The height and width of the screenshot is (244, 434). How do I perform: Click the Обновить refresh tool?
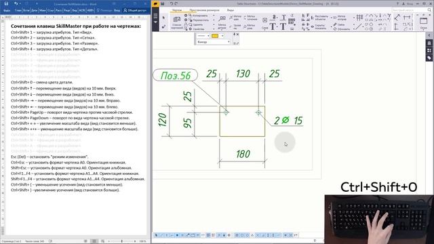(341, 29)
